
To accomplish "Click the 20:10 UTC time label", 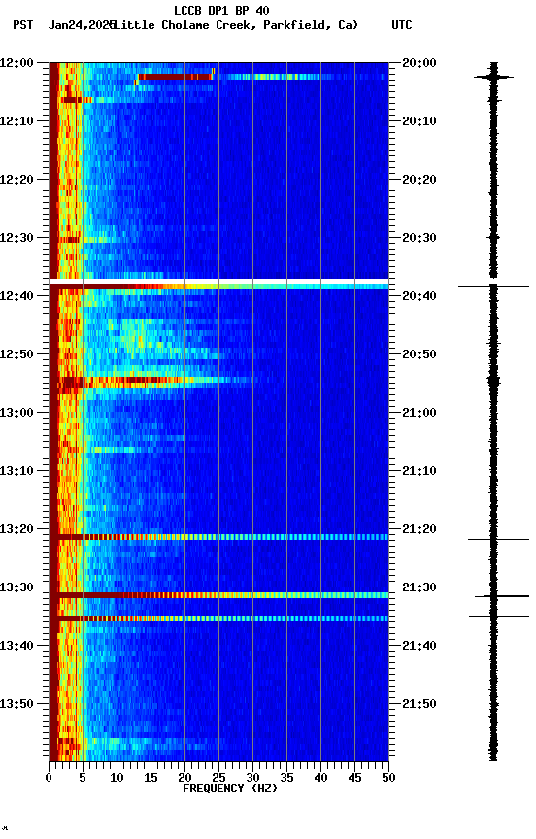I will click(419, 121).
